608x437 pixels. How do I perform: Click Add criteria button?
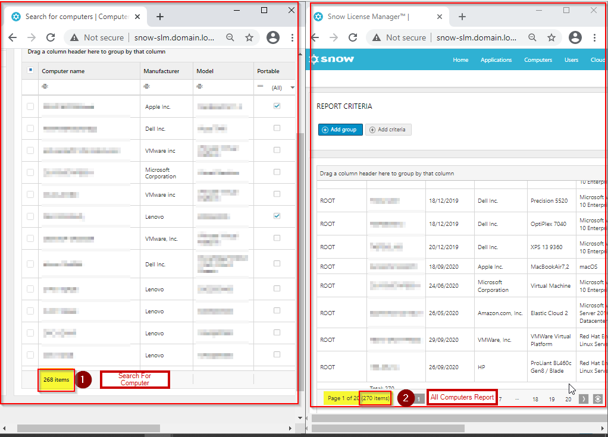[388, 130]
